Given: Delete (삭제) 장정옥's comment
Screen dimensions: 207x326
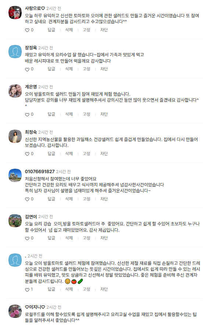Looking at the screenshot, I should (69, 69).
